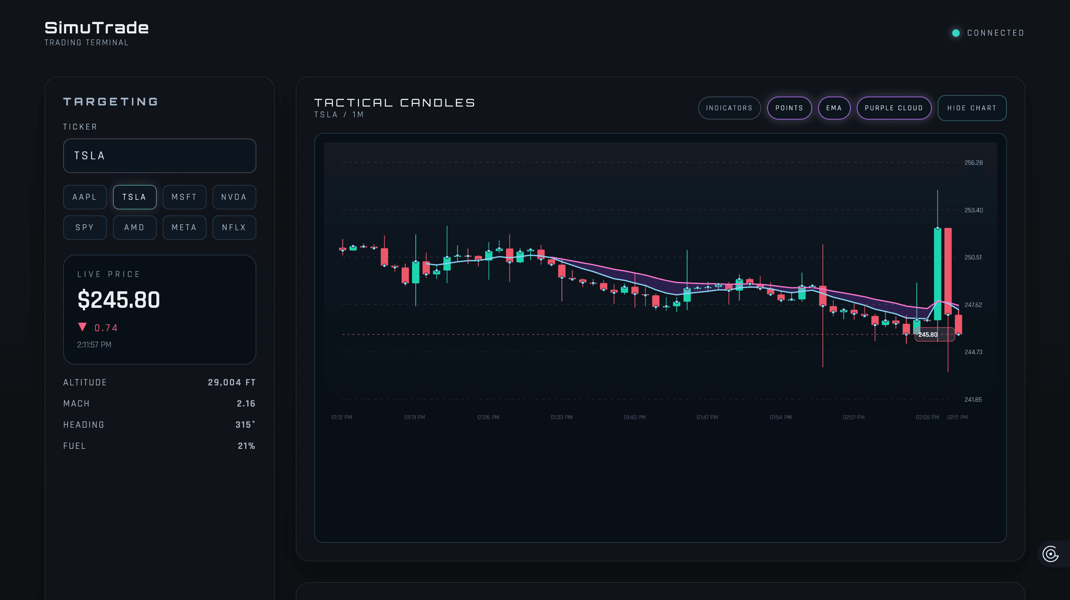Image resolution: width=1070 pixels, height=600 pixels.
Task: Click the 01:19 PM time axis label
Action: pyautogui.click(x=415, y=417)
